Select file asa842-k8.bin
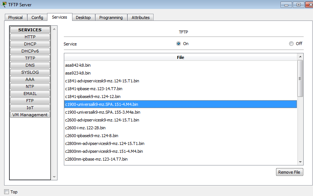This screenshot has width=313, height=196. [180, 65]
